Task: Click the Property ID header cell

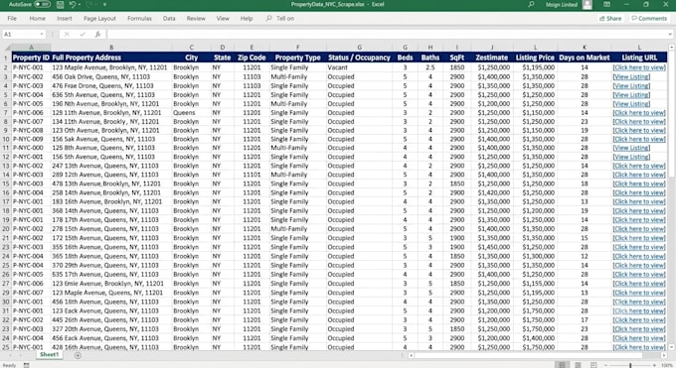Action: (31, 58)
